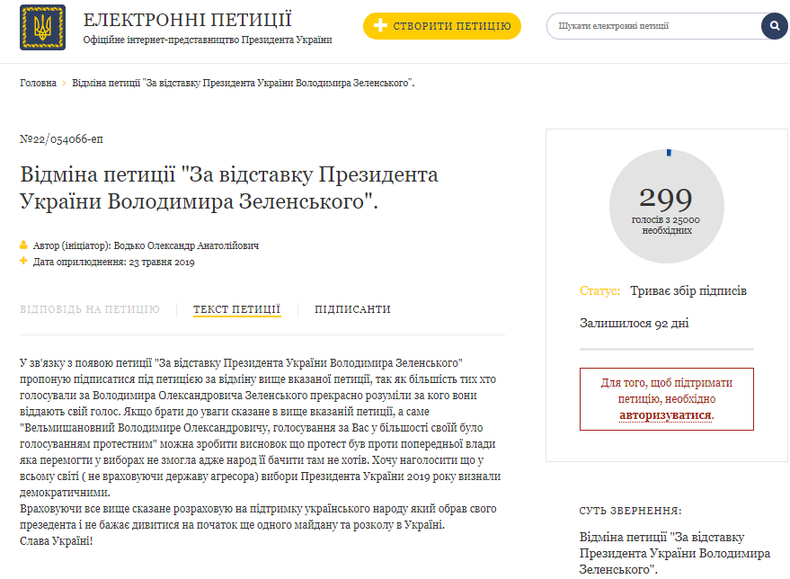Go to Головна in the breadcrumb
The height and width of the screenshot is (579, 790).
point(38,83)
